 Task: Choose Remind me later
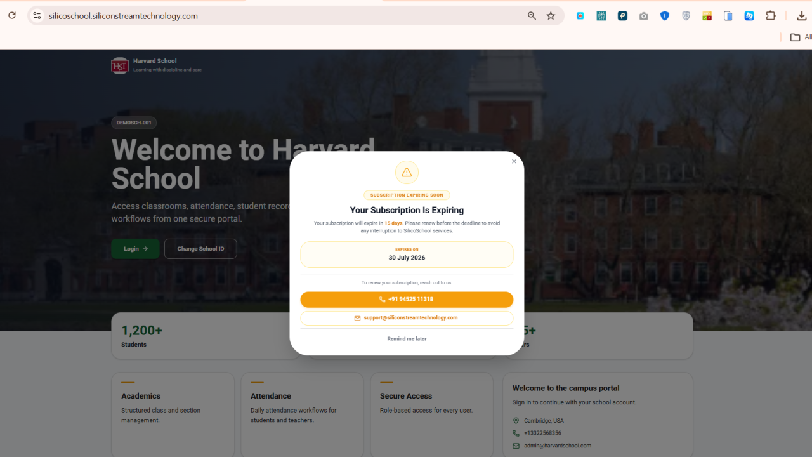click(407, 339)
